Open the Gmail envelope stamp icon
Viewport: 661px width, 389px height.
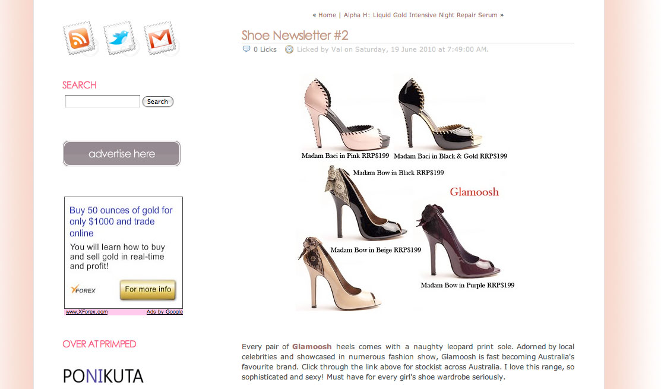click(x=160, y=39)
